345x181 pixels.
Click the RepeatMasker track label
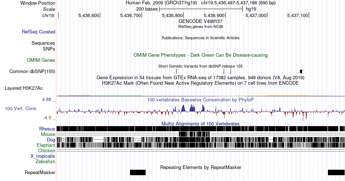click(40, 172)
